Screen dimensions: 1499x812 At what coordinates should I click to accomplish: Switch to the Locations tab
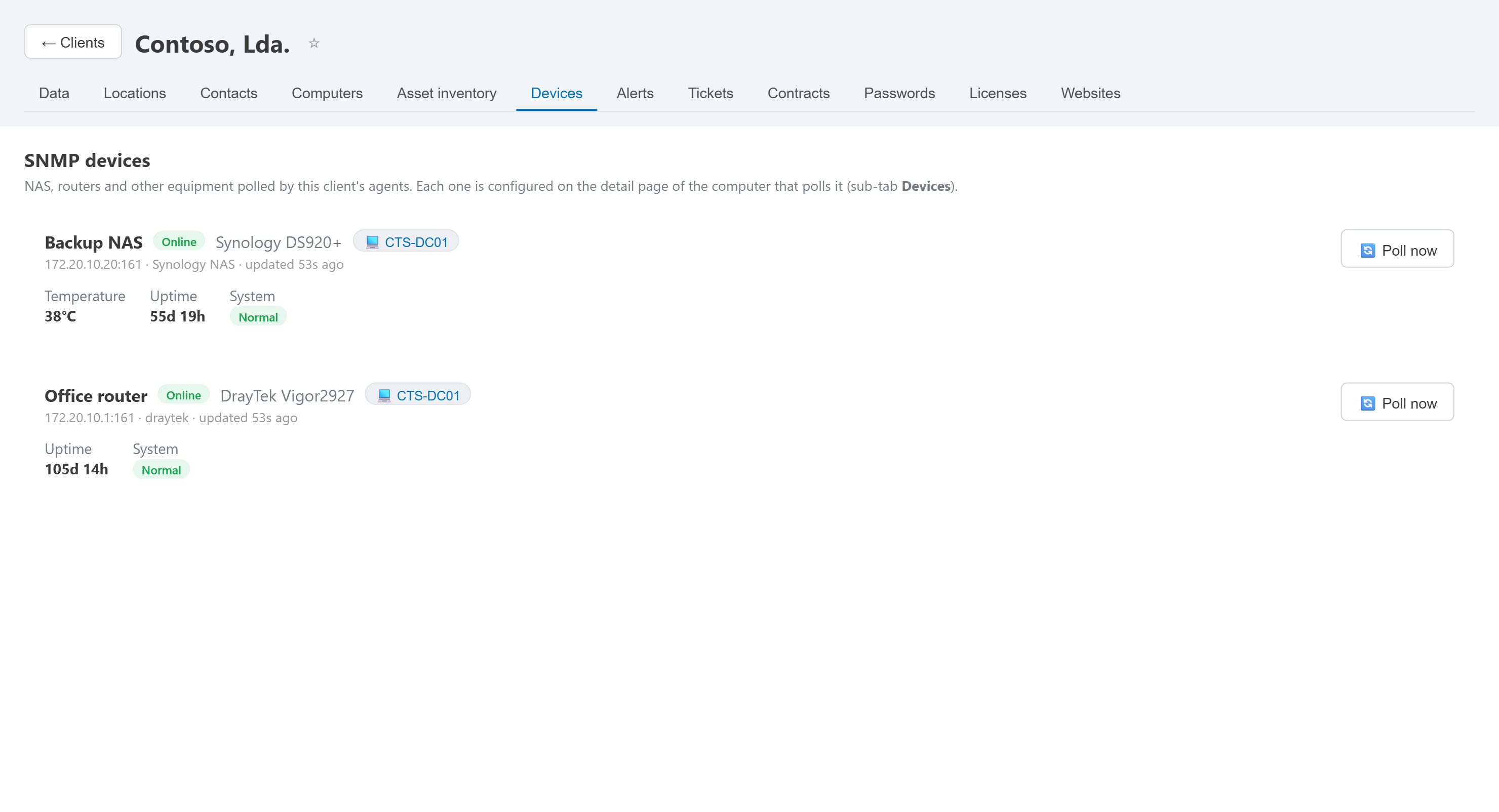pyautogui.click(x=134, y=93)
